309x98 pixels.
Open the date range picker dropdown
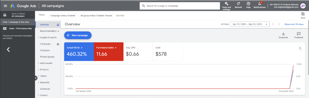point(250,24)
